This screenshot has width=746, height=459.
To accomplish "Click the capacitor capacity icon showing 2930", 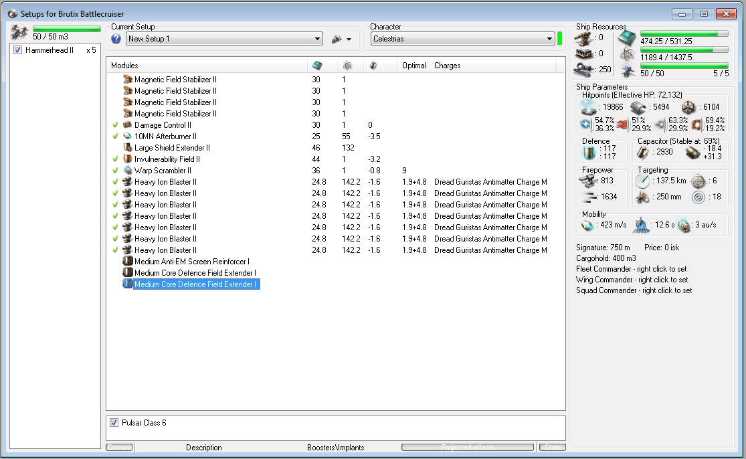I will (x=643, y=152).
